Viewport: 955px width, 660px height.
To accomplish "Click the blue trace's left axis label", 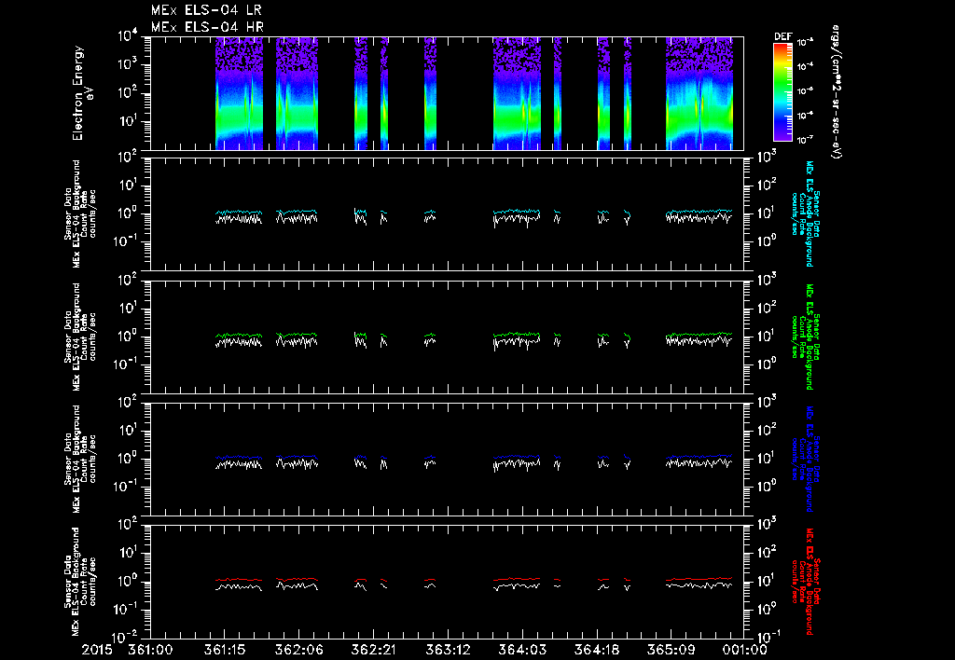I will coord(80,459).
